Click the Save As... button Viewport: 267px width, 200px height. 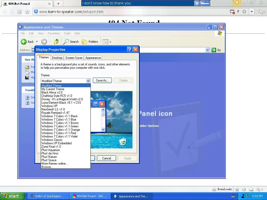pyautogui.click(x=102, y=80)
